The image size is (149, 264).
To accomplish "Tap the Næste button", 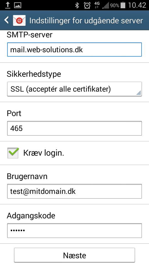I will click(x=74, y=255).
